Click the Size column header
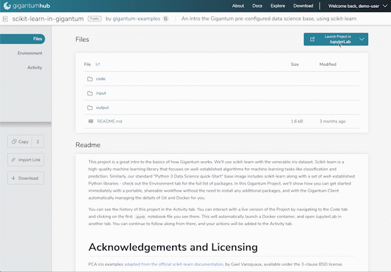 [x=295, y=65]
